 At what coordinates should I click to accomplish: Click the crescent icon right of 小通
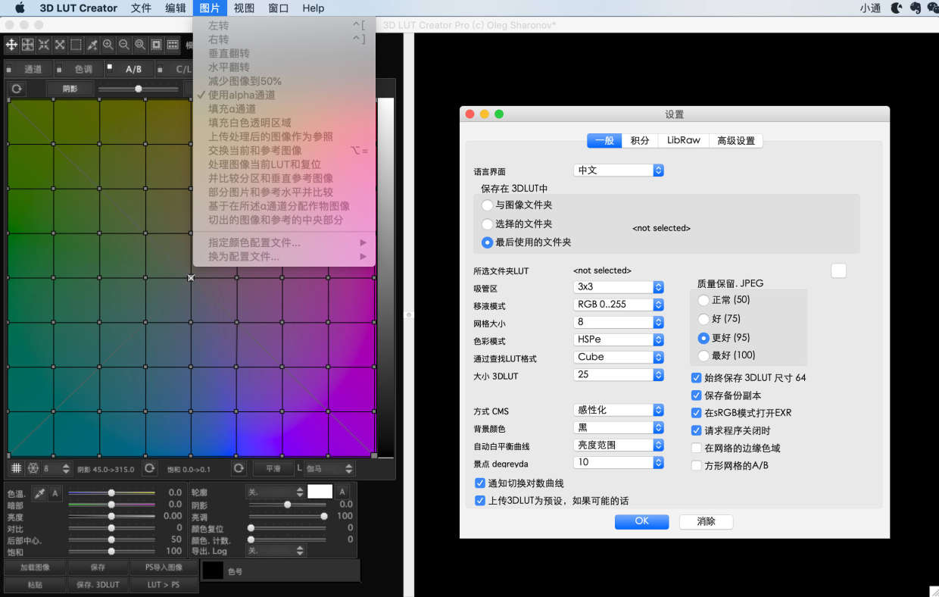897,8
